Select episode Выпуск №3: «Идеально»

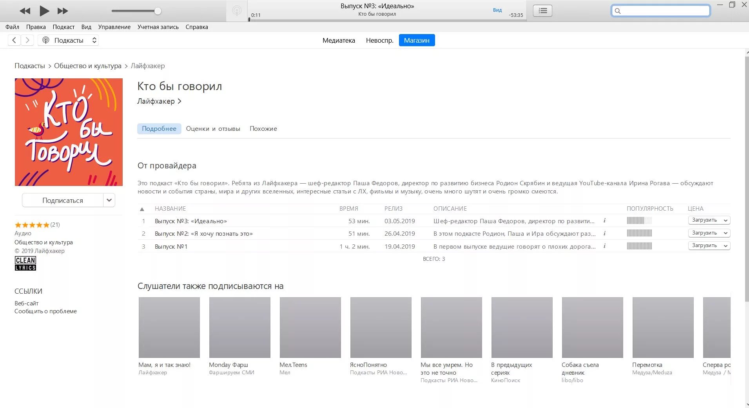point(191,221)
